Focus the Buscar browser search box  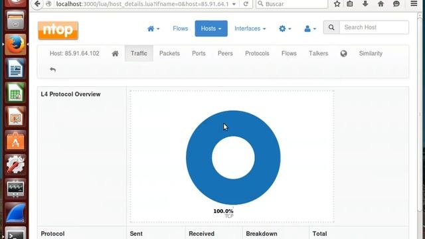pos(292,4)
